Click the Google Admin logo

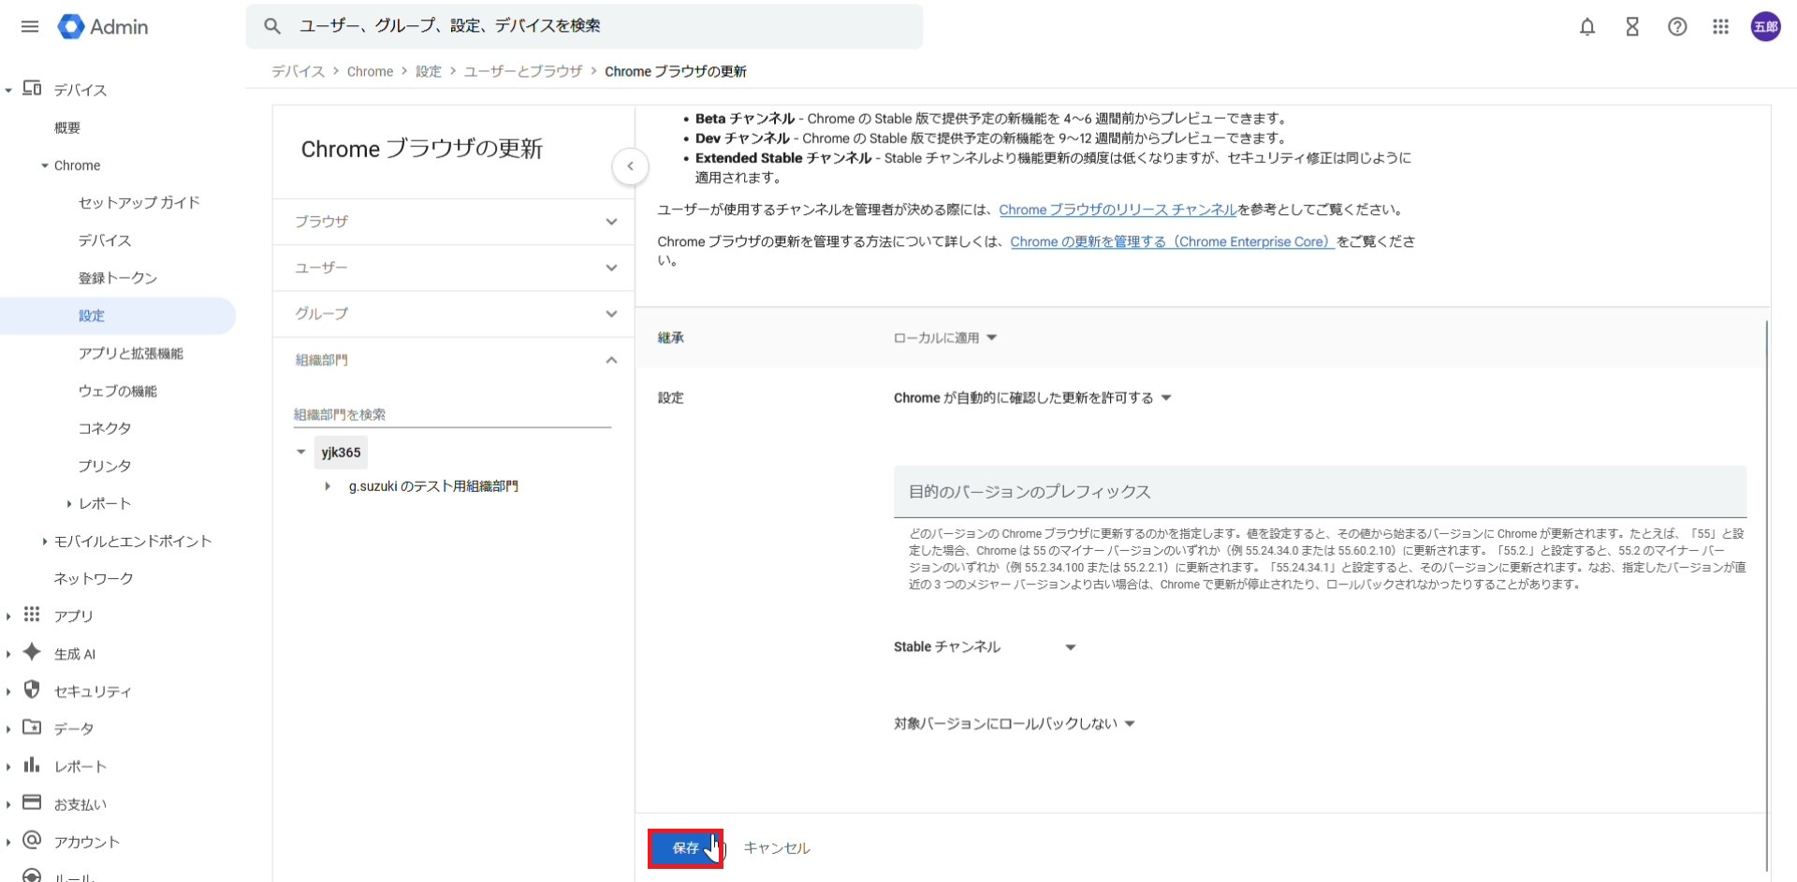[103, 26]
